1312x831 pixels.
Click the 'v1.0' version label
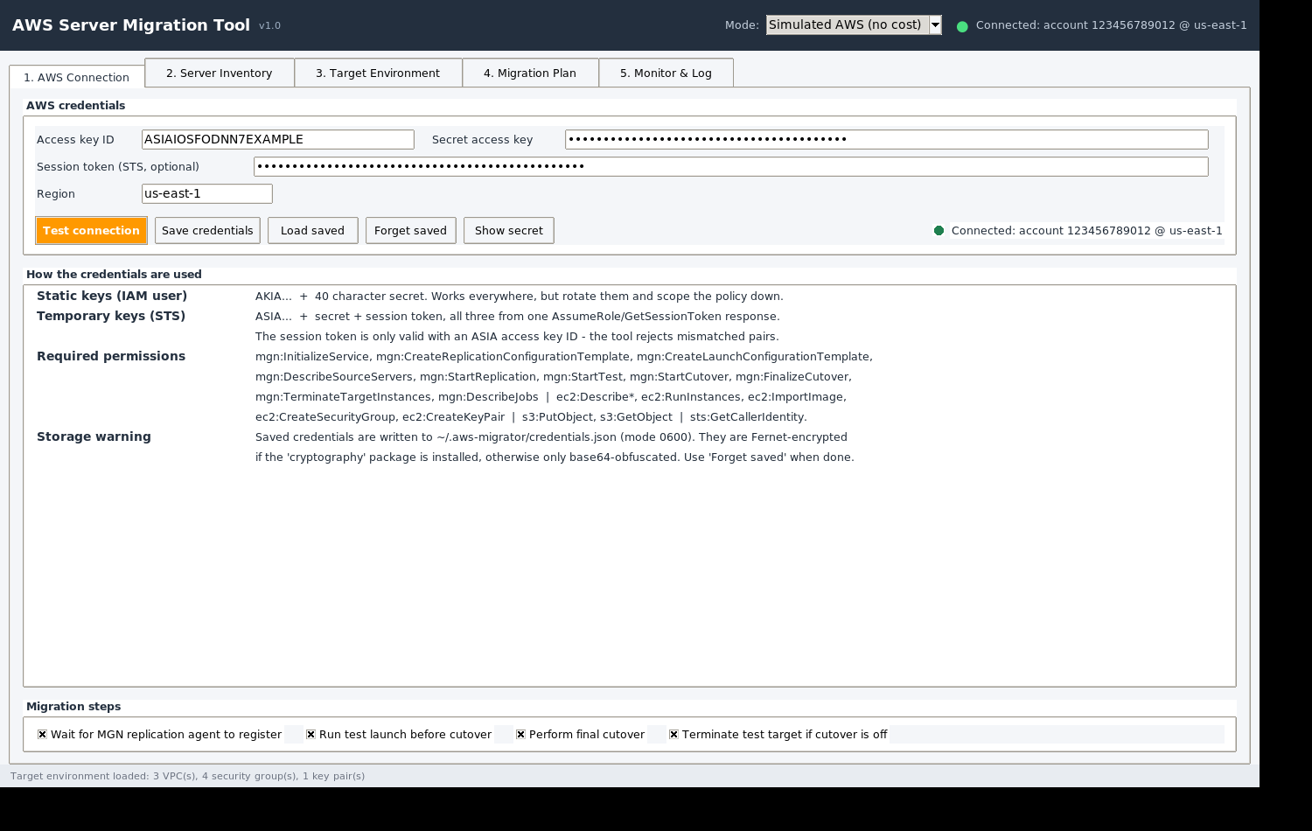(x=270, y=26)
